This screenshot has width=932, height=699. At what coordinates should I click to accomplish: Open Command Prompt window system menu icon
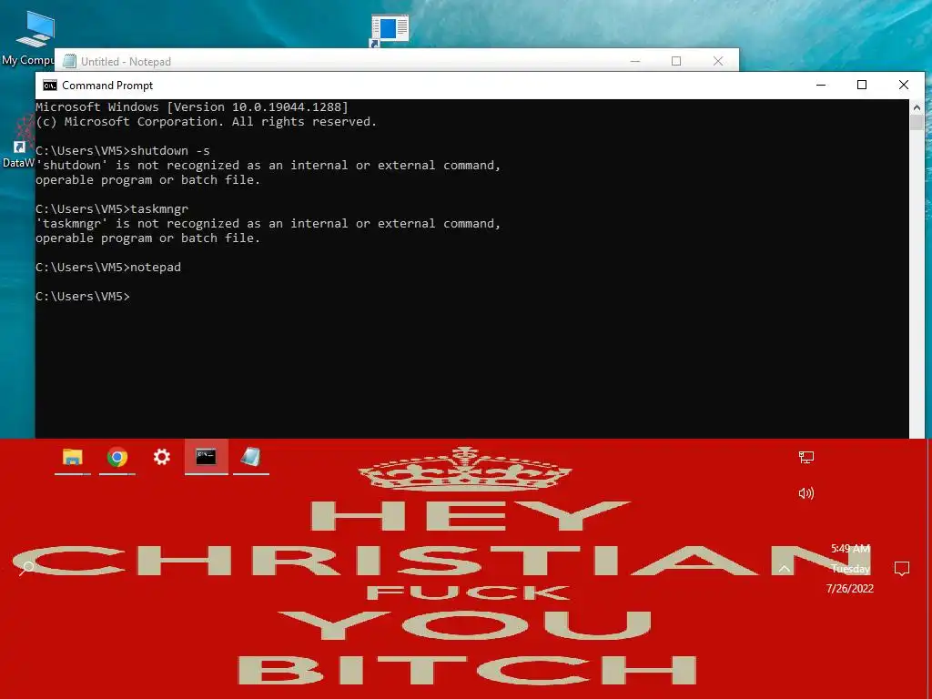tap(50, 86)
